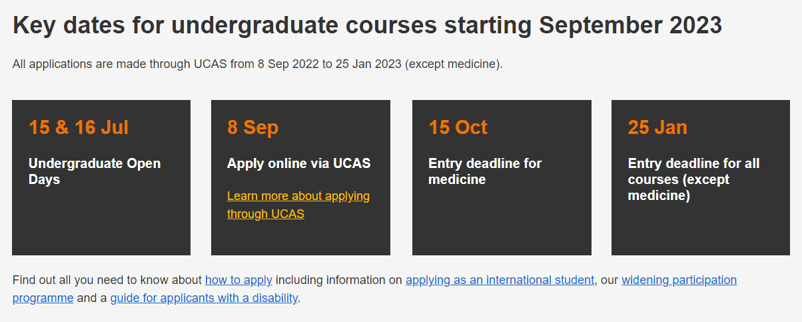Viewport: 802px width, 322px height.
Task: Select the Entry deadline for medicine text
Action: (484, 171)
